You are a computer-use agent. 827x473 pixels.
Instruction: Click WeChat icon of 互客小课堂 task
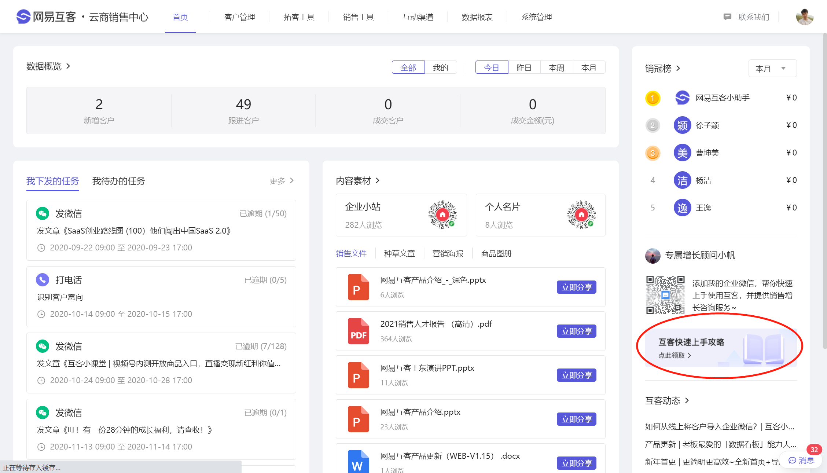coord(43,346)
